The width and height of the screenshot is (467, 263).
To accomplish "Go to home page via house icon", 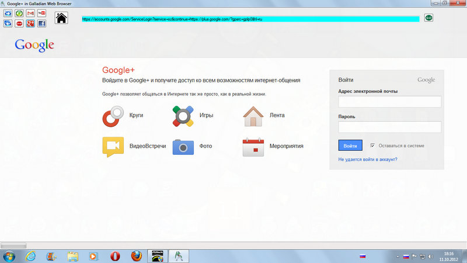I will click(61, 18).
